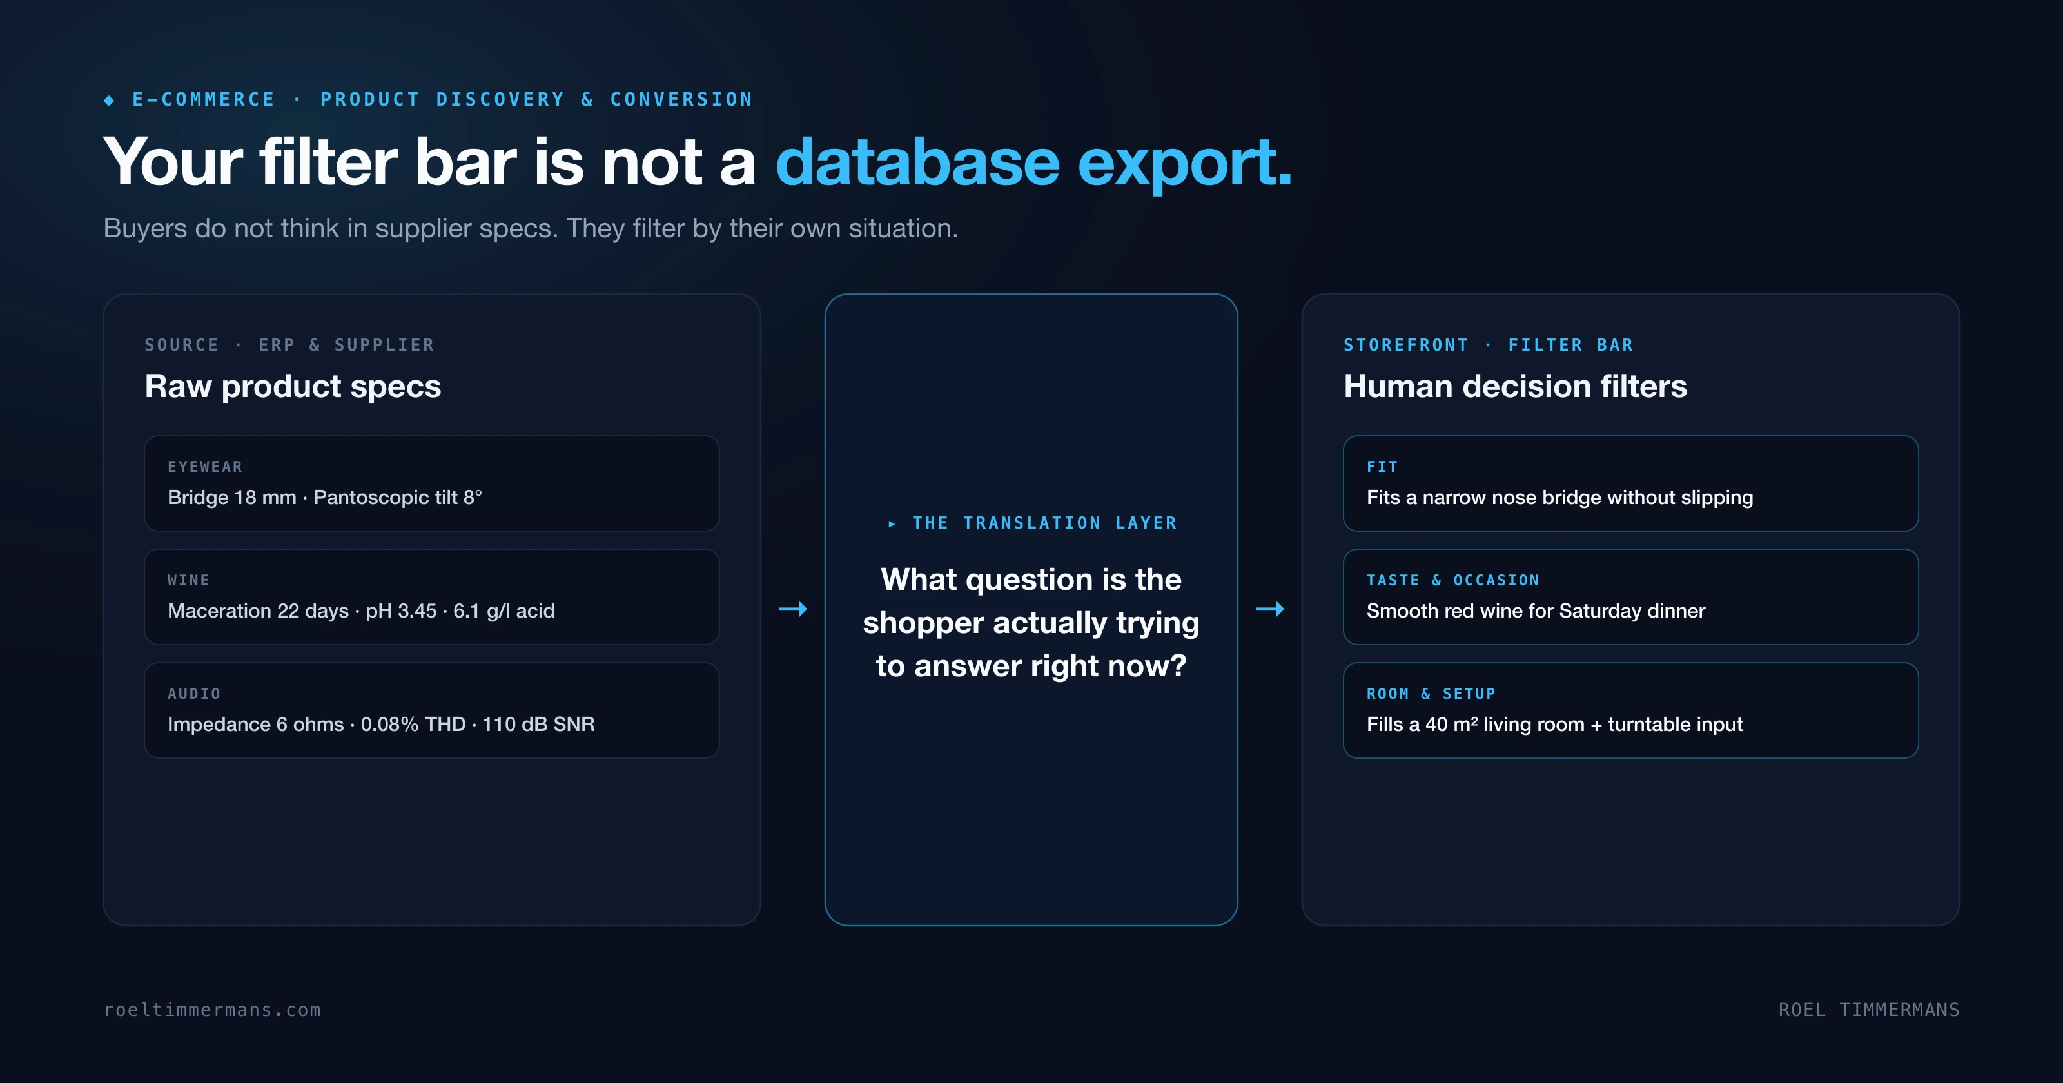
Task: Click 'THE TRANSLATION LAYER' label
Action: pos(1044,523)
